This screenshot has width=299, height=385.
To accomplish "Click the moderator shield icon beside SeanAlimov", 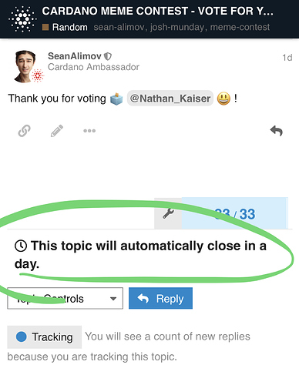I will pos(108,56).
